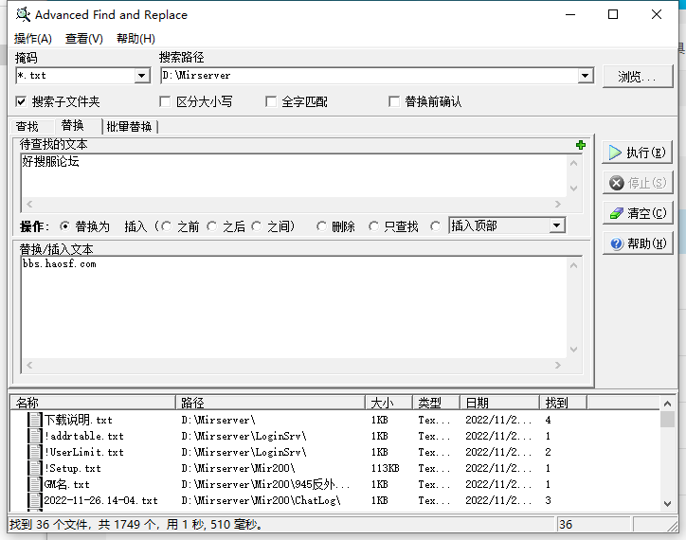Click the results list scrollbar thumb
Image resolution: width=686 pixels, height=540 pixels.
667,420
